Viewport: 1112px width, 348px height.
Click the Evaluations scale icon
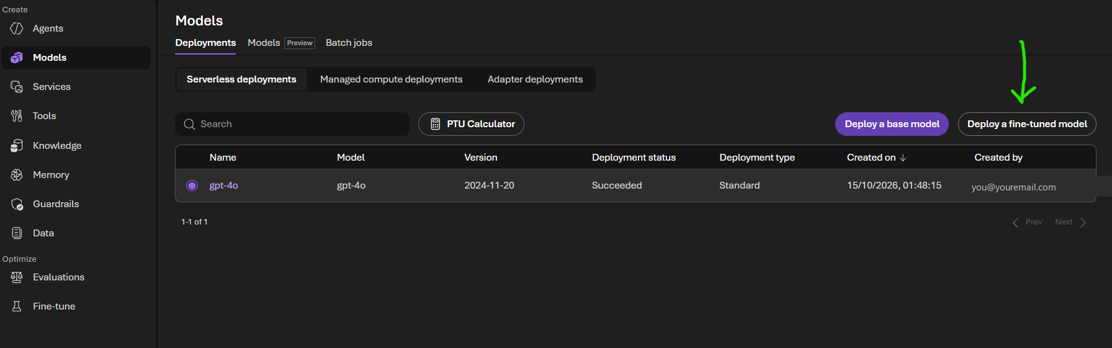tap(17, 277)
